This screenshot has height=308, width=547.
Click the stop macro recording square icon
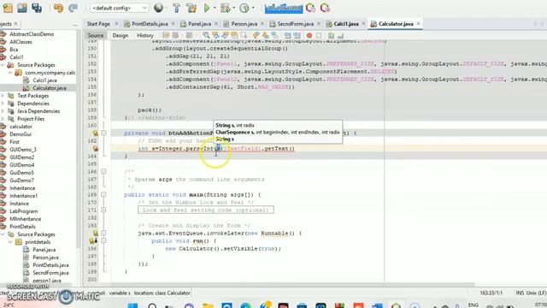click(x=319, y=35)
